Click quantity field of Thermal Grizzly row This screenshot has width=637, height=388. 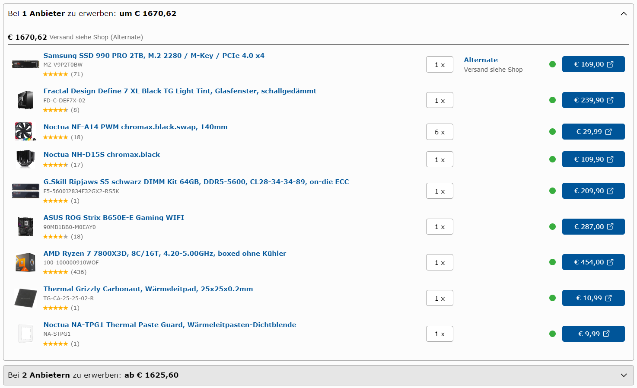pos(440,298)
